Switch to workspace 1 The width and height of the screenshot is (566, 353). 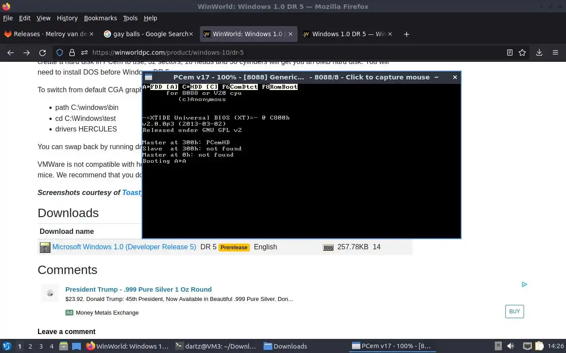click(19, 346)
